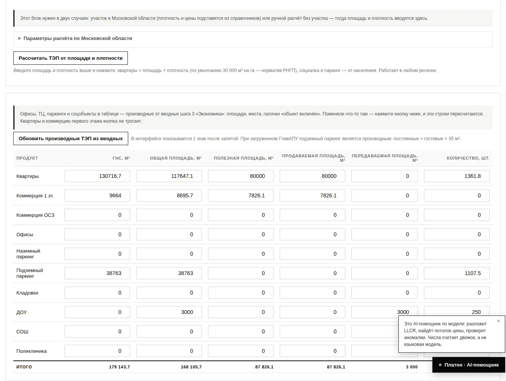Screen dimensions: 506x381
Task: Select Квартиры ГНС field 130716.7
Action: (97, 176)
